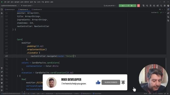Click the 4 spaces indent setting

pyautogui.click(x=160, y=94)
